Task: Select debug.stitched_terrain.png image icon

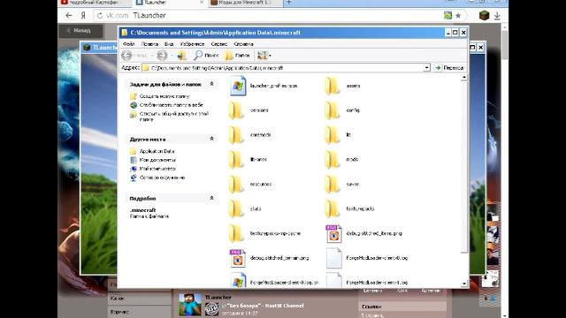Action: click(x=238, y=258)
